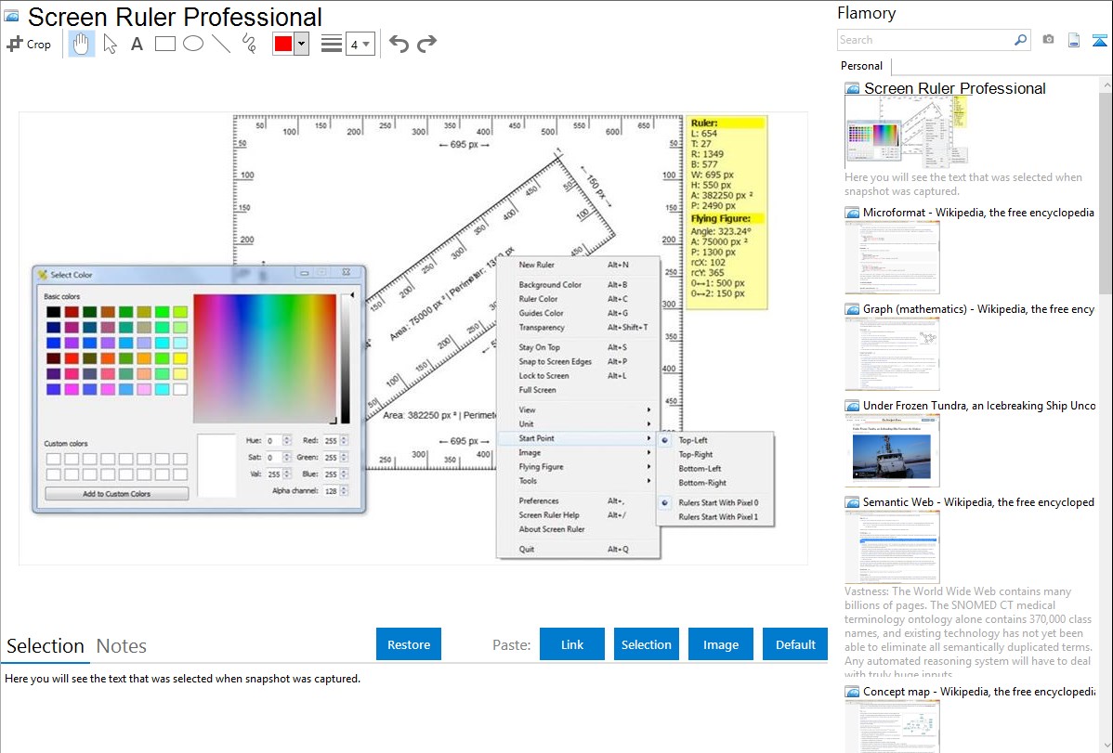The width and height of the screenshot is (1113, 753).
Task: Click the icon beside the Under Frozen Tundra entry
Action: (852, 406)
